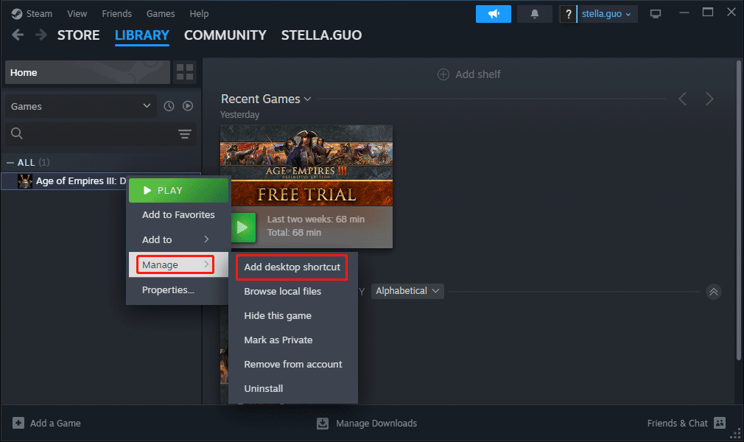
Task: Show previous recent games with left chevron
Action: click(x=682, y=99)
